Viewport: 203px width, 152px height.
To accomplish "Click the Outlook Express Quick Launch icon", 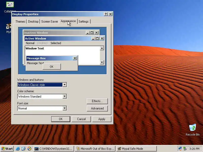I will [x=23, y=149].
